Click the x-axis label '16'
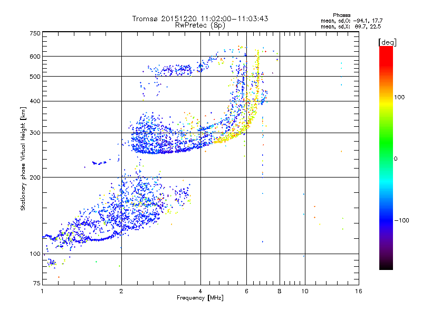The width and height of the screenshot is (422, 317). coord(359,291)
